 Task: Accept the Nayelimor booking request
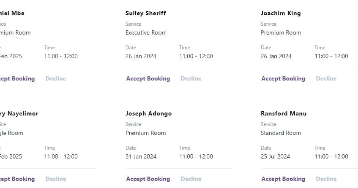(x=17, y=179)
